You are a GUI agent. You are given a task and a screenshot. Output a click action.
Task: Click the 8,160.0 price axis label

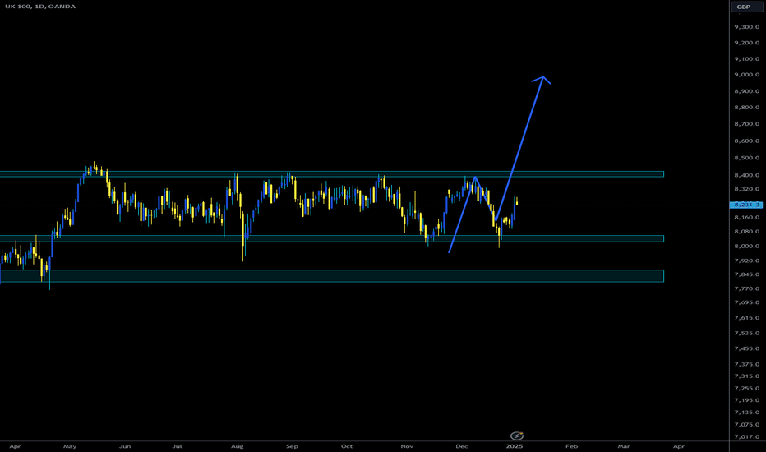pyautogui.click(x=746, y=218)
